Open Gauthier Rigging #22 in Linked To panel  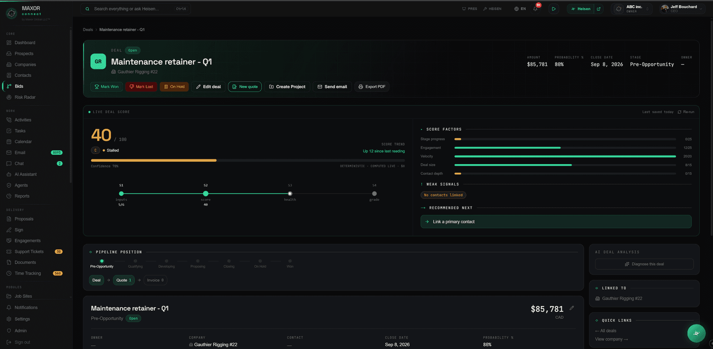click(619, 299)
